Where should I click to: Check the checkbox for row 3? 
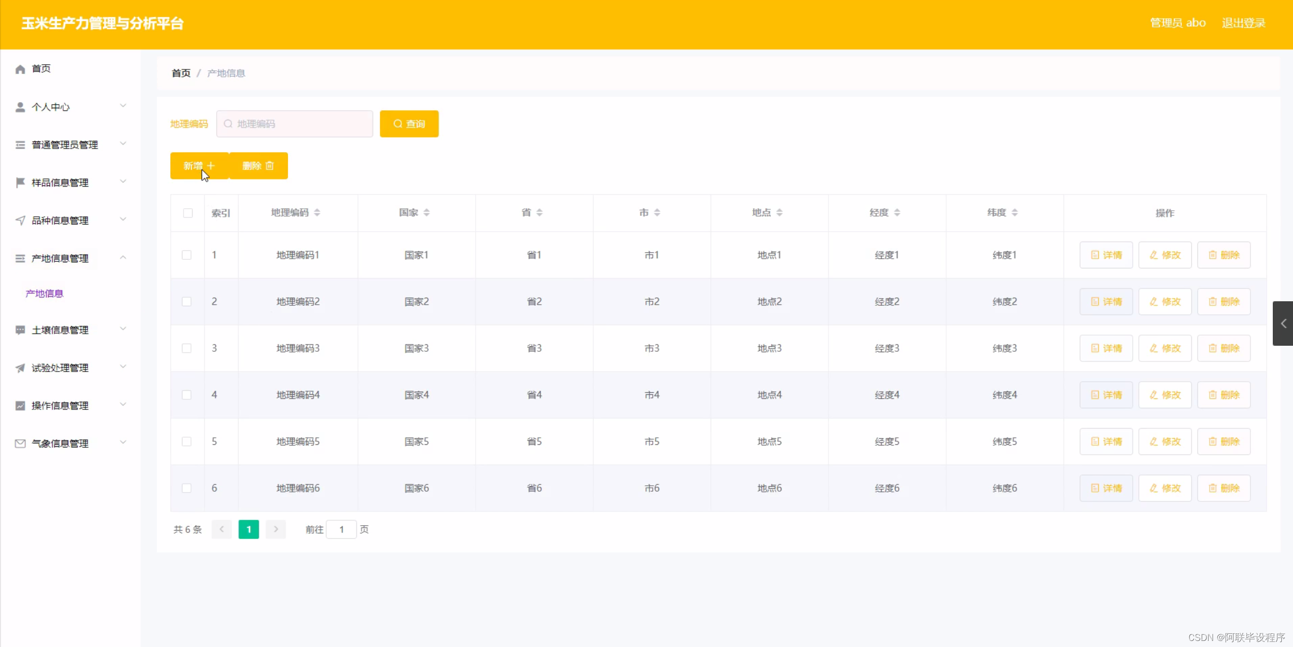[187, 348]
